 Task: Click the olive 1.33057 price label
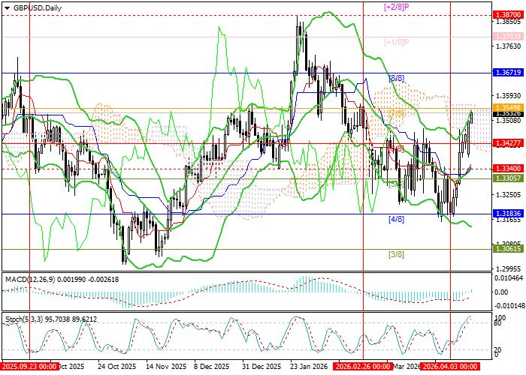[508, 178]
